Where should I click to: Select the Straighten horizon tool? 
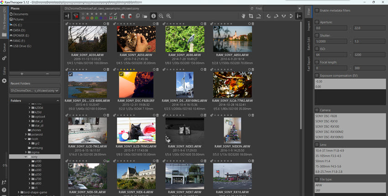258,16
